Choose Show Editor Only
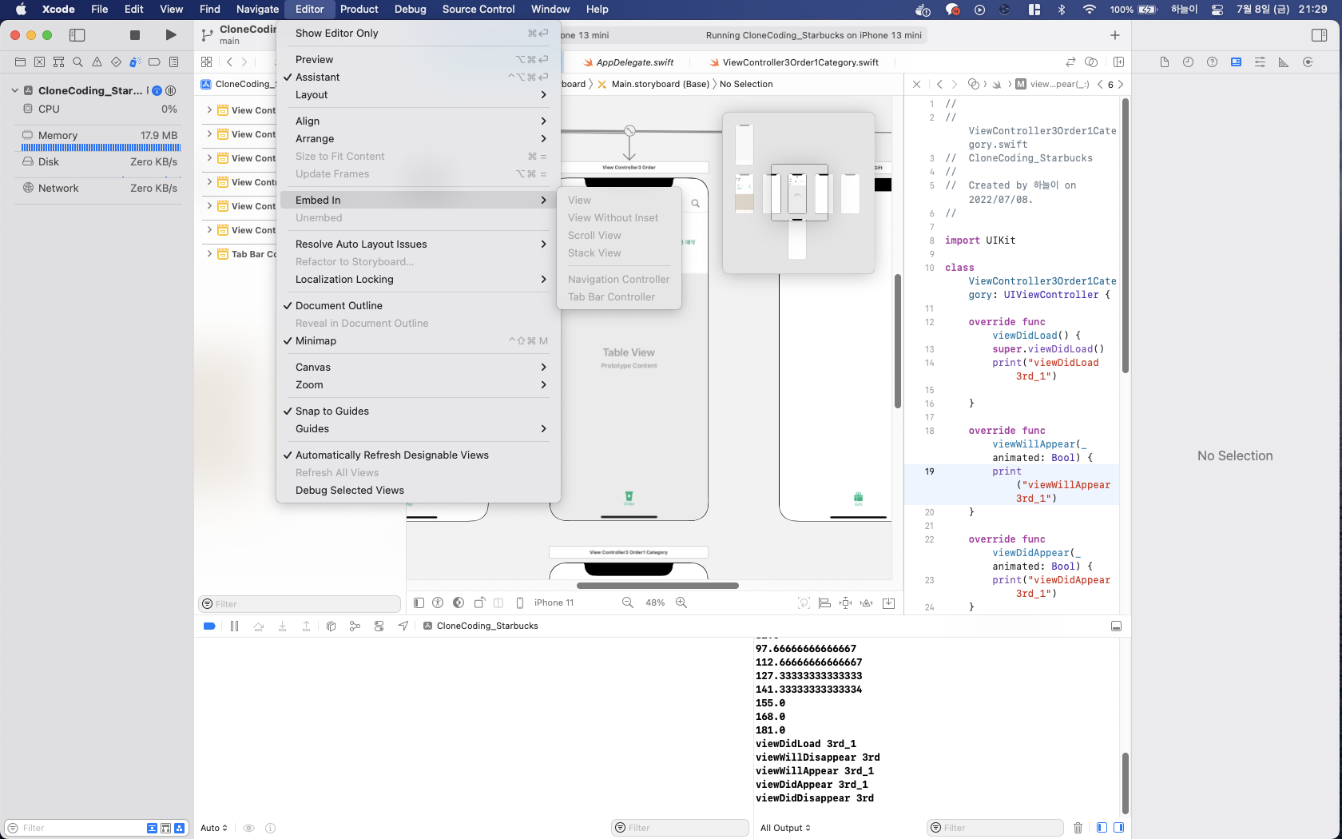 click(418, 34)
